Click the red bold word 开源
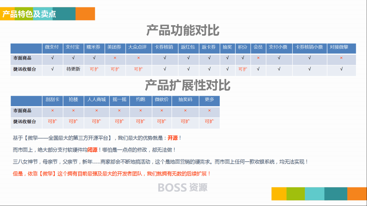The image size is (367, 206). (173, 138)
